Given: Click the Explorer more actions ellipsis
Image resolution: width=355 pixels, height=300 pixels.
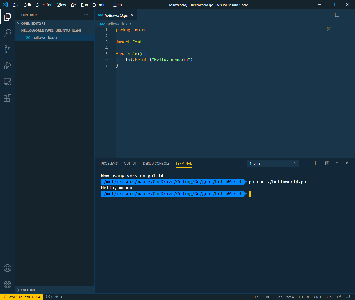Looking at the screenshot, I should (86, 15).
